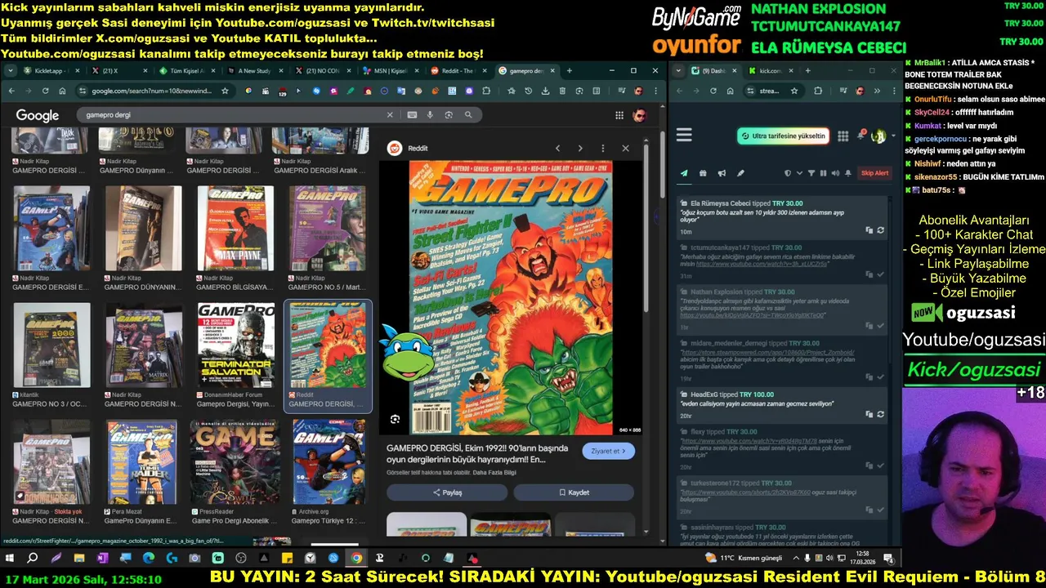1046x588 pixels.
Task: Close the Reddit image preview panel
Action: tap(625, 148)
